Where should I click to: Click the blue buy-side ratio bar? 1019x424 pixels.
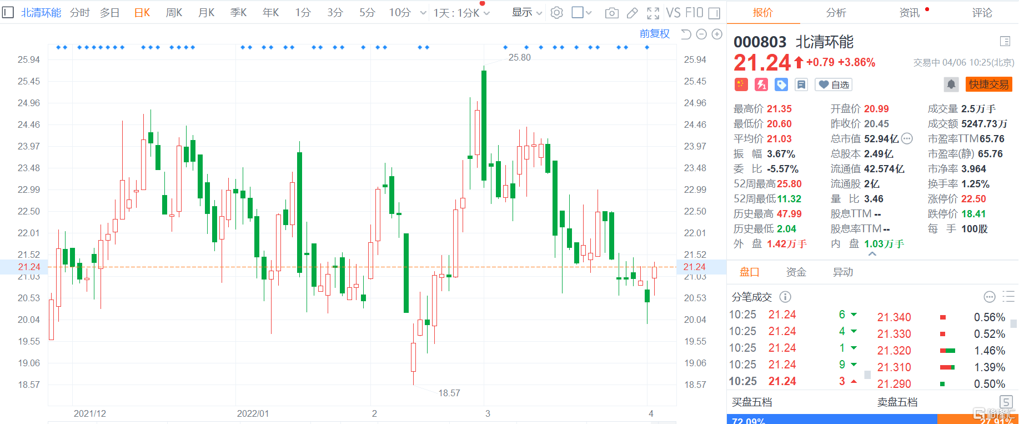click(831, 420)
